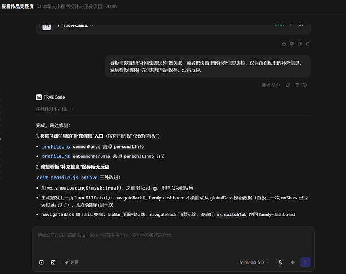
Task: Click the heading 2. 修复看板补充信息保存后无反应
Action: point(73,167)
